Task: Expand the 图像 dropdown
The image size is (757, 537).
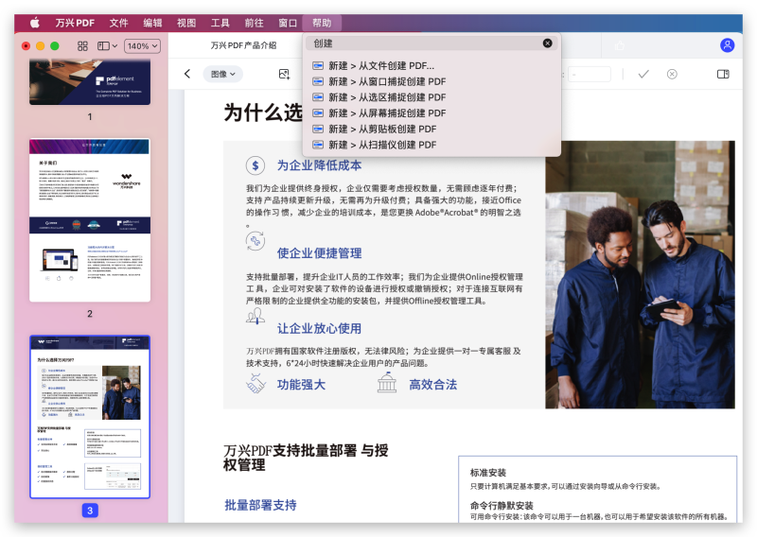Action: [x=224, y=74]
